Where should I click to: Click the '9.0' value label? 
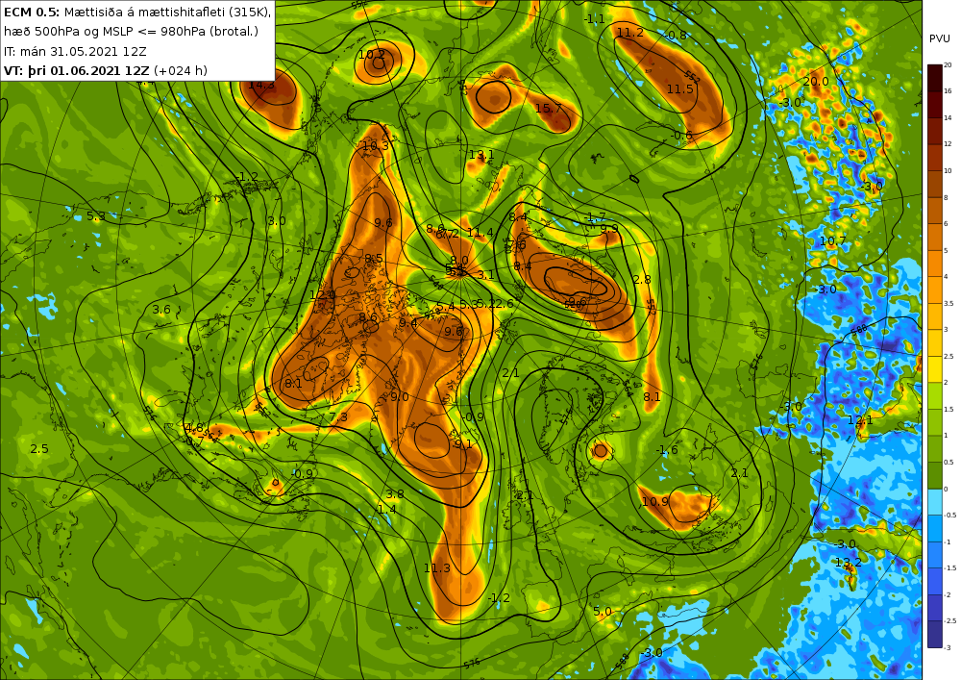pos(400,396)
